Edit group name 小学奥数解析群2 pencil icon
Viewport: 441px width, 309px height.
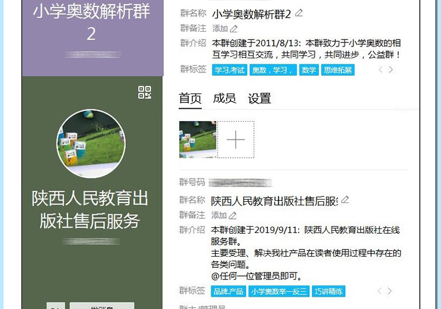(299, 13)
